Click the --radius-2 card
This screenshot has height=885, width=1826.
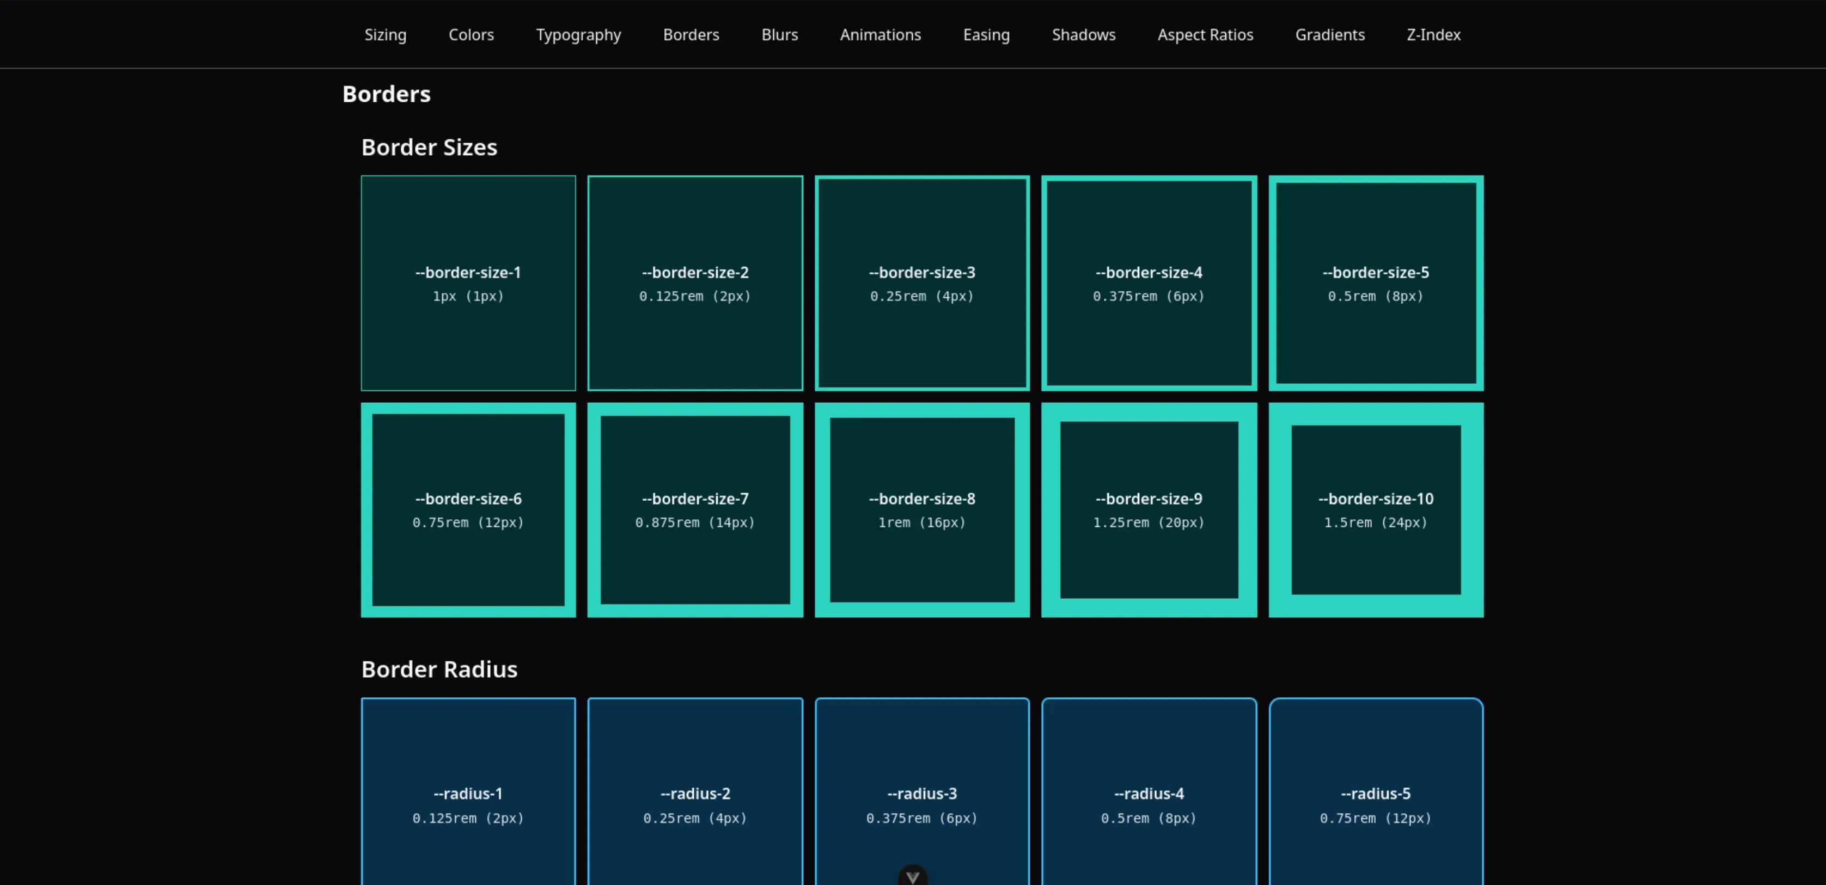coord(695,791)
